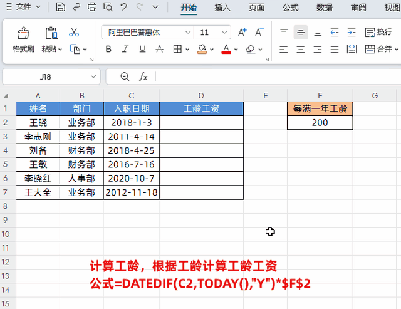Expand quick access toolbar more arrow
This screenshot has height=309, width=401.
coord(155,7)
